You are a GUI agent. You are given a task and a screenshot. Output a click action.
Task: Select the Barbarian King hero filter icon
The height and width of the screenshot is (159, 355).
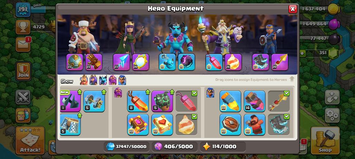(x=84, y=80)
